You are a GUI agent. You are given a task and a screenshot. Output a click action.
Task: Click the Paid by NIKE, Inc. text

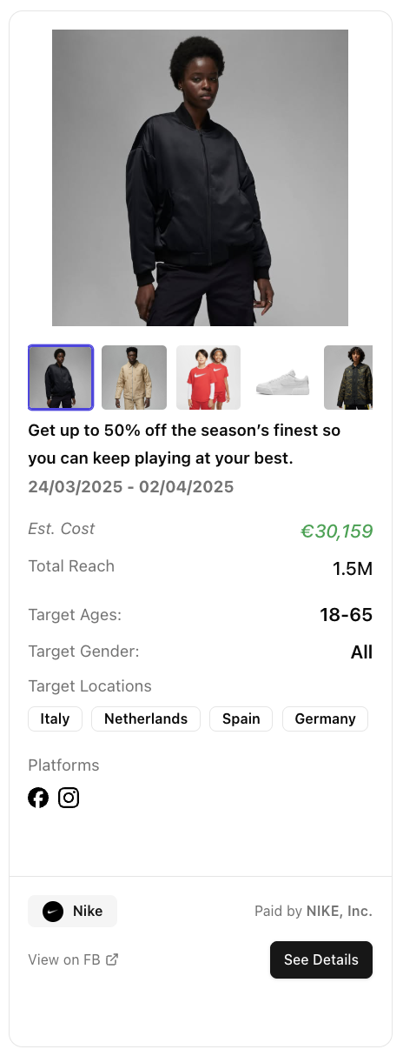click(314, 912)
